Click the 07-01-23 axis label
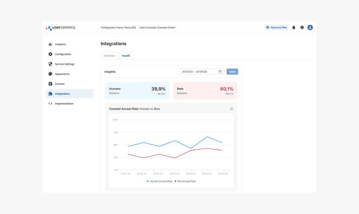 tap(223, 173)
